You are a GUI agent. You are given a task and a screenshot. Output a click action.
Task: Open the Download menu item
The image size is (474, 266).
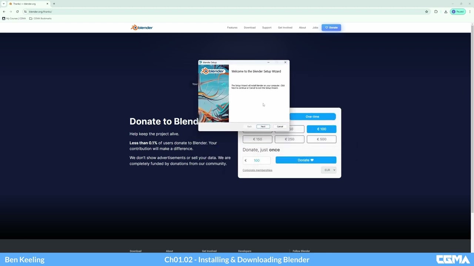tap(250, 28)
